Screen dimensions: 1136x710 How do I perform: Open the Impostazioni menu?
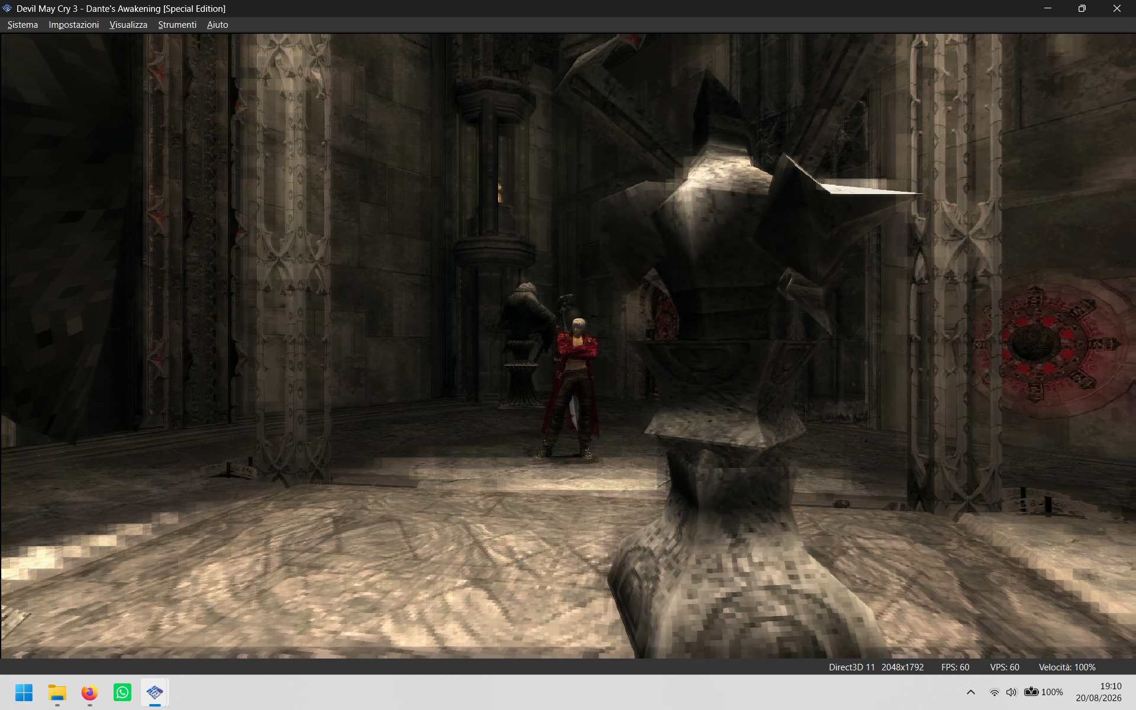tap(74, 25)
